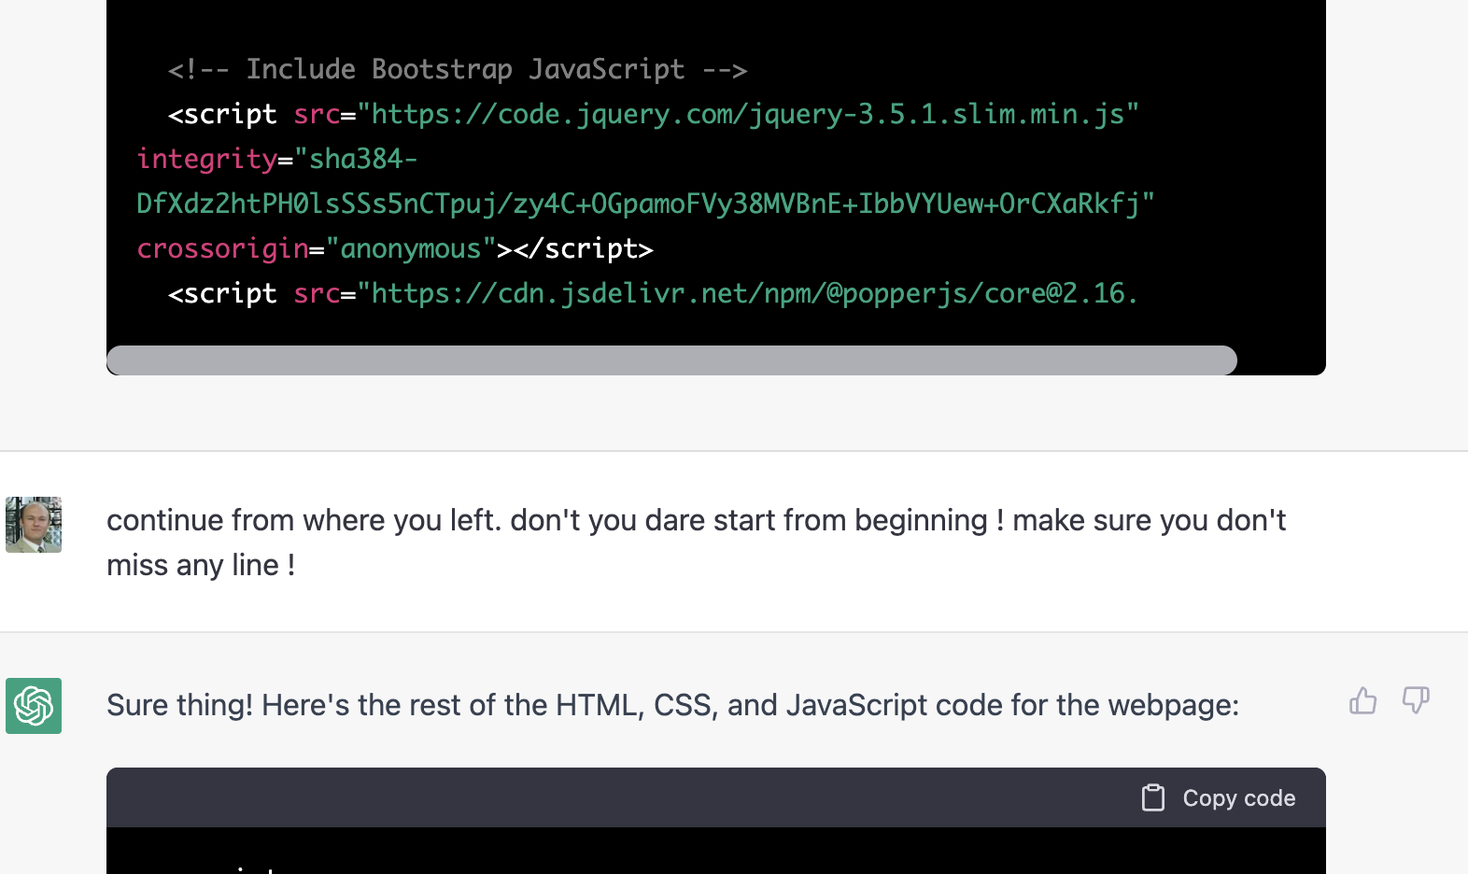Viewport: 1468px width, 874px height.
Task: Click the jquery-3.5.1.slim.min.js URL in code
Action: pos(747,114)
